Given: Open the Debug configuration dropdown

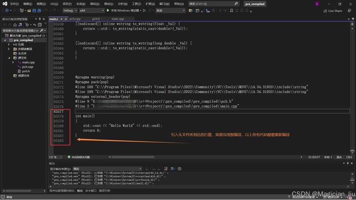Looking at the screenshot, I should [x=70, y=10].
